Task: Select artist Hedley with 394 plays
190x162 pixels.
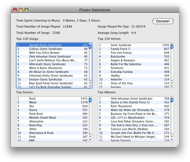Action: pyautogui.click(x=134, y=76)
